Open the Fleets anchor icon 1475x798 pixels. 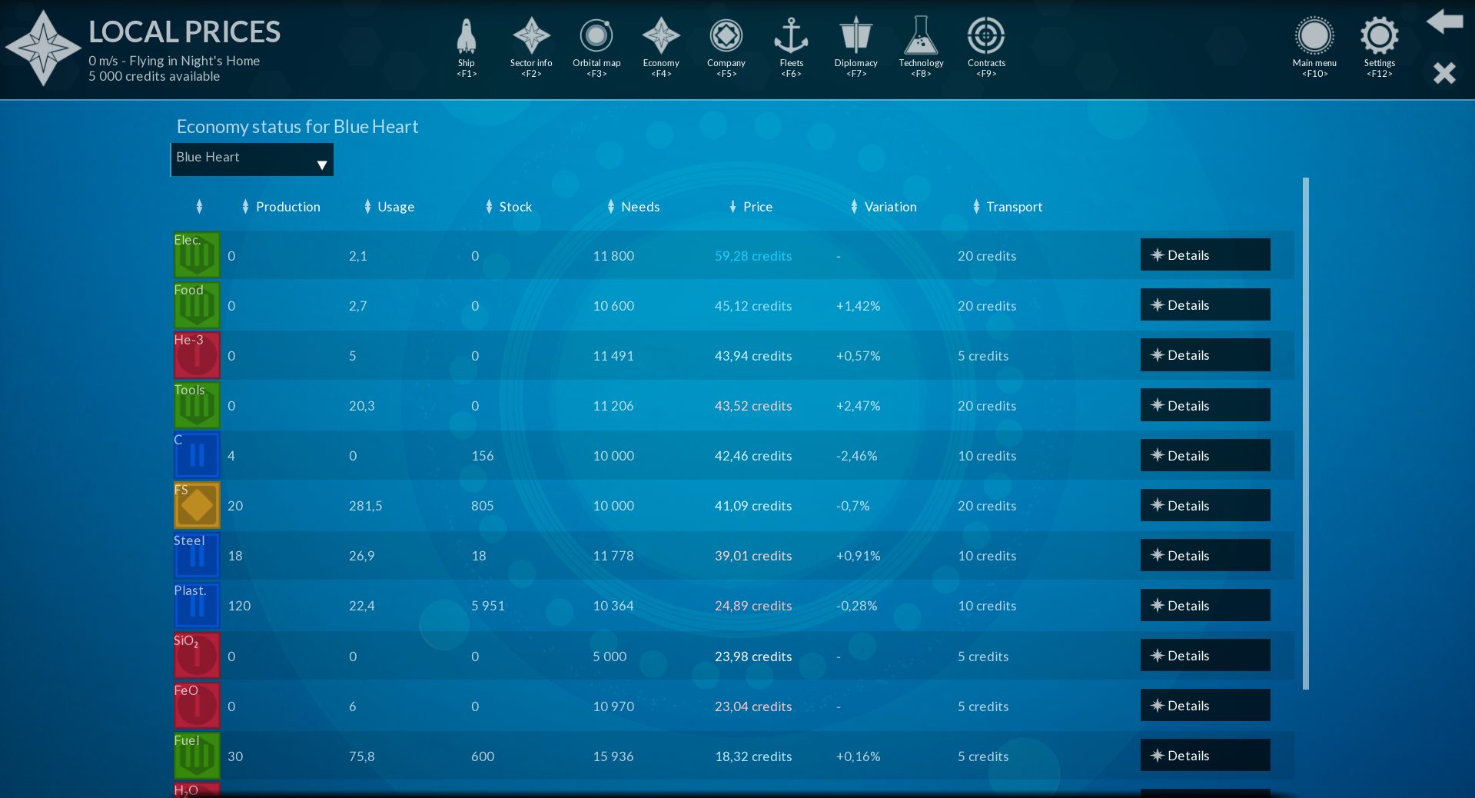pyautogui.click(x=791, y=47)
